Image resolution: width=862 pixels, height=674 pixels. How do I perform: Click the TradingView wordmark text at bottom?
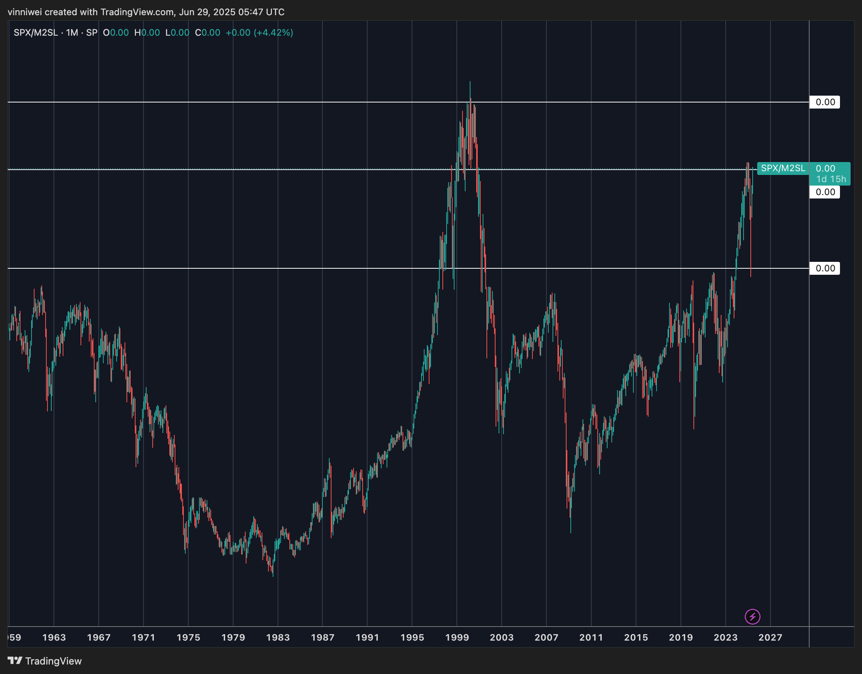[x=53, y=661]
